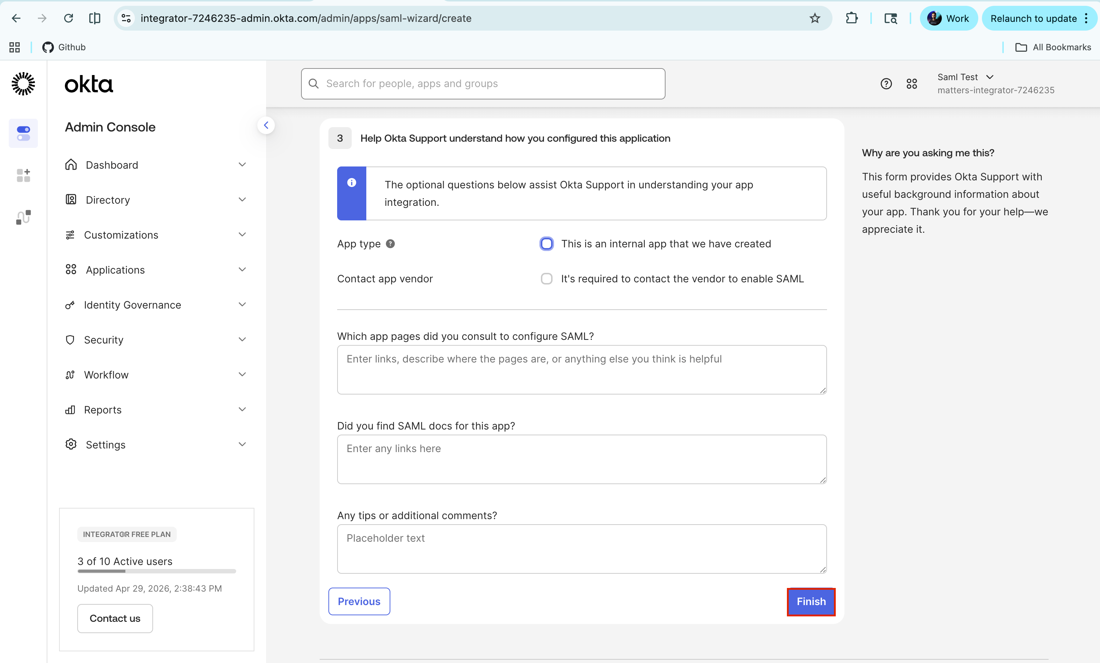Expand the Applications section chevron

[242, 270]
